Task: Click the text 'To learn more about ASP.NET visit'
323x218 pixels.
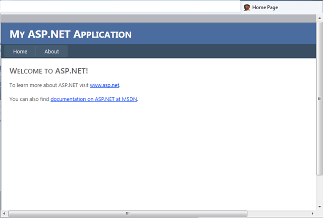Action: tap(49, 85)
